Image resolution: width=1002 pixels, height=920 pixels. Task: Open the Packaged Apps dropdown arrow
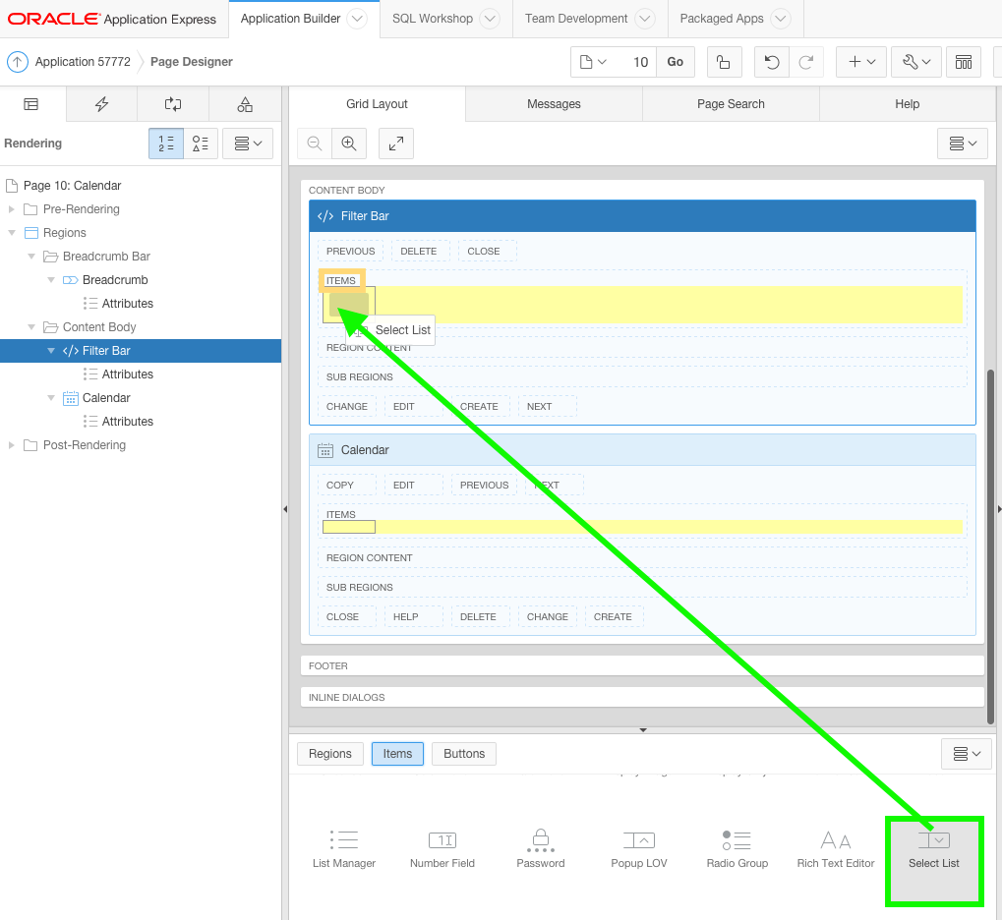pos(780,19)
